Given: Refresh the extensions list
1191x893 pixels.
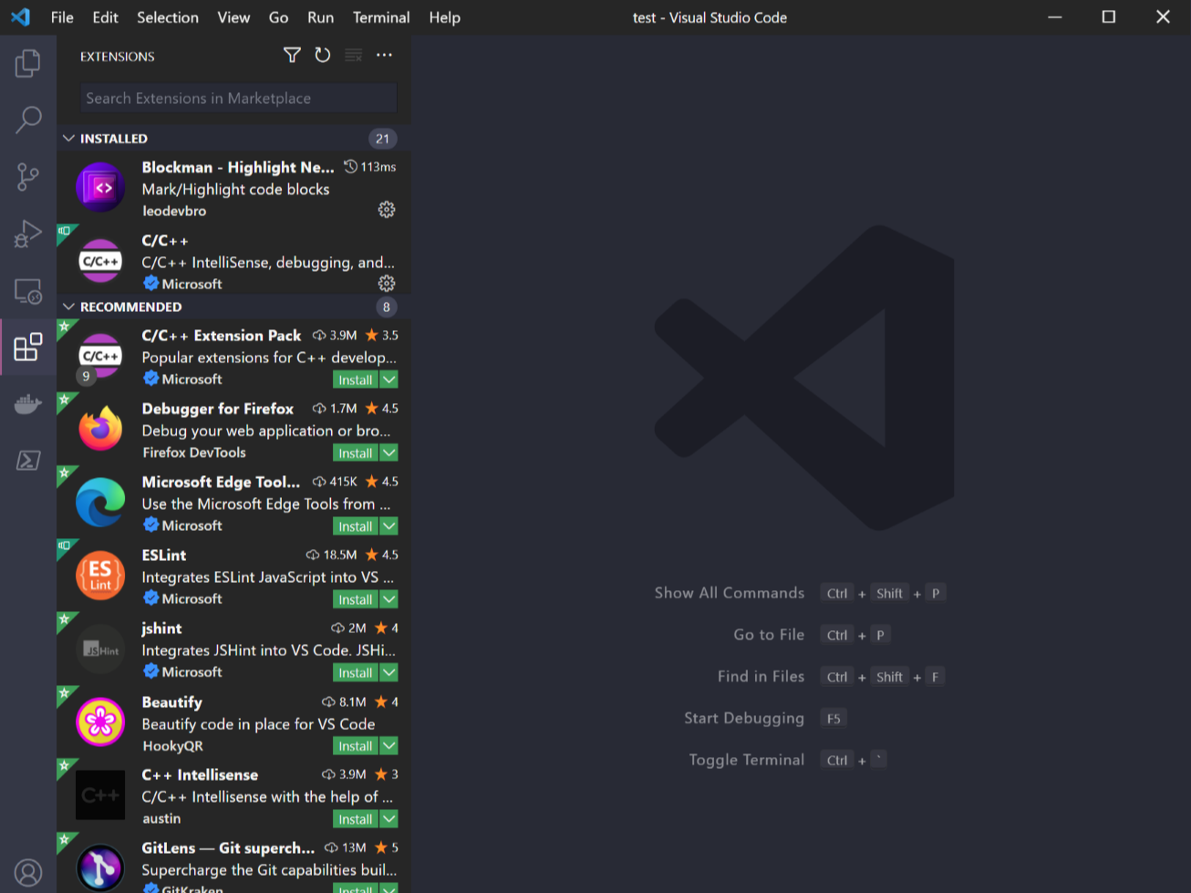Looking at the screenshot, I should click(323, 56).
